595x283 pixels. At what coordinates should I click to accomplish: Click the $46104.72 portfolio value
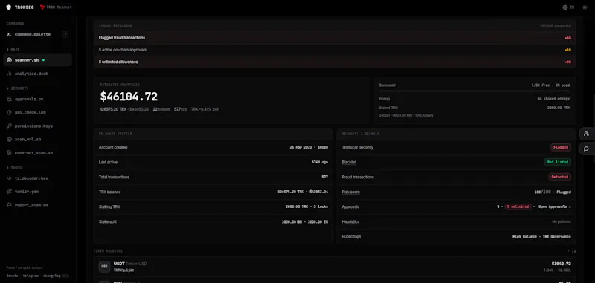pos(129,97)
